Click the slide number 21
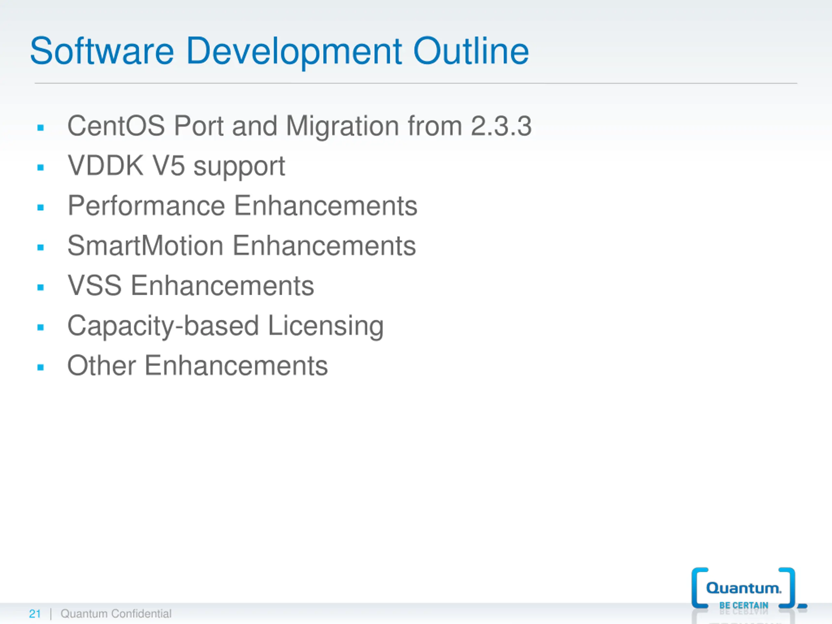This screenshot has height=624, width=832. pos(35,614)
